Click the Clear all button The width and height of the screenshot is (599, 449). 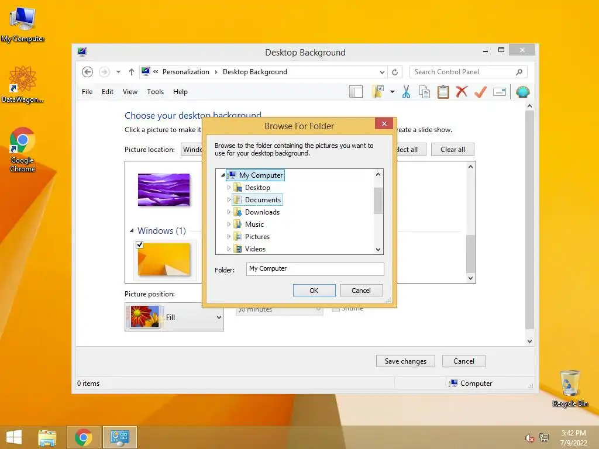click(x=453, y=149)
